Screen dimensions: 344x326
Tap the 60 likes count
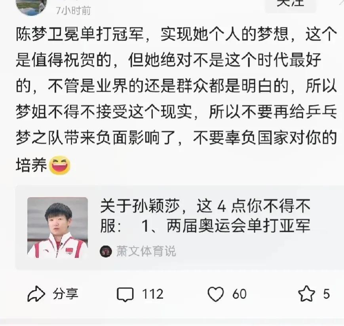(239, 294)
